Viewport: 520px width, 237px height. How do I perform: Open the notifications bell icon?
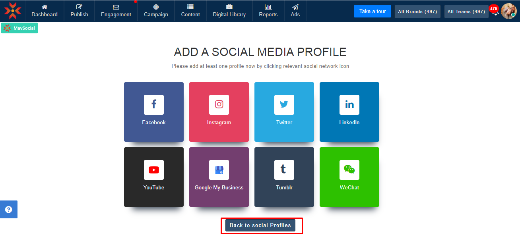(495, 12)
